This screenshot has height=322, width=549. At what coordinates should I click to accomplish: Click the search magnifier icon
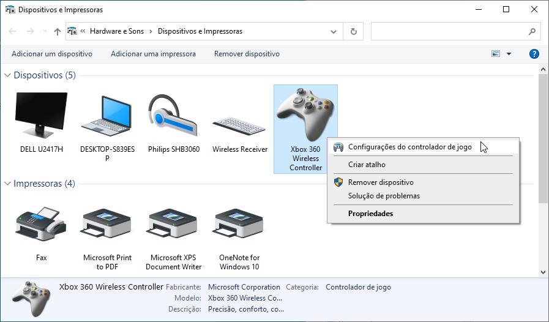click(532, 32)
